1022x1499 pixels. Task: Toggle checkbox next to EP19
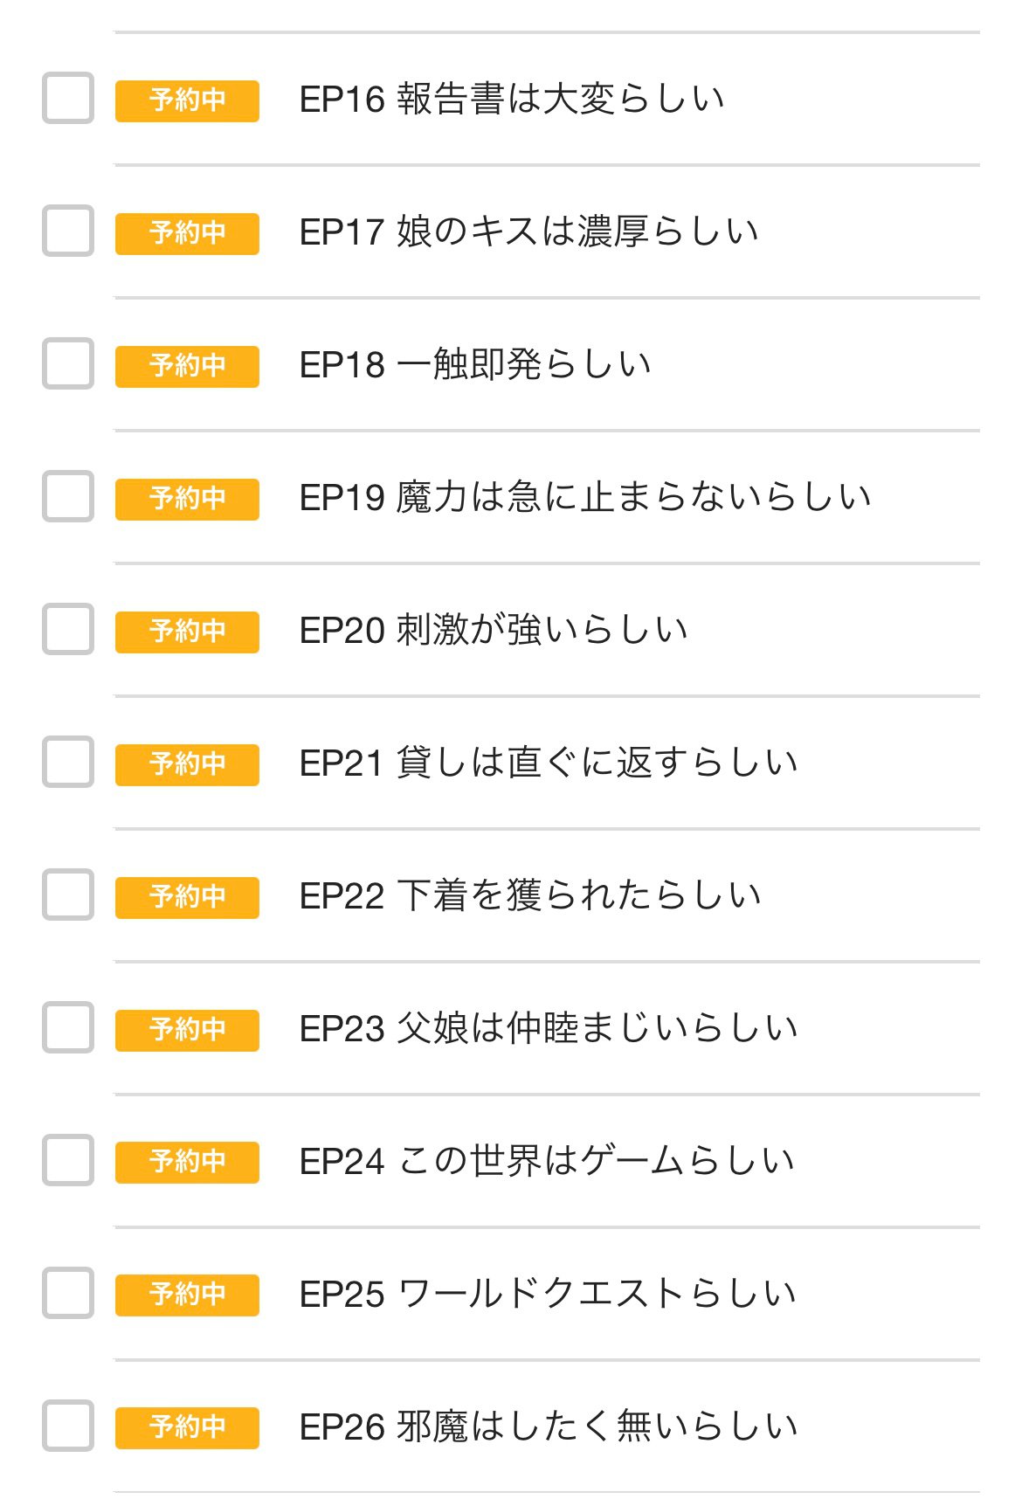click(x=68, y=496)
